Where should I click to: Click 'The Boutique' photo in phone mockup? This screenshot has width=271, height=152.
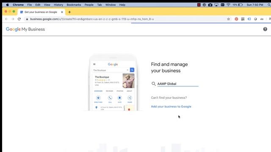click(x=128, y=81)
